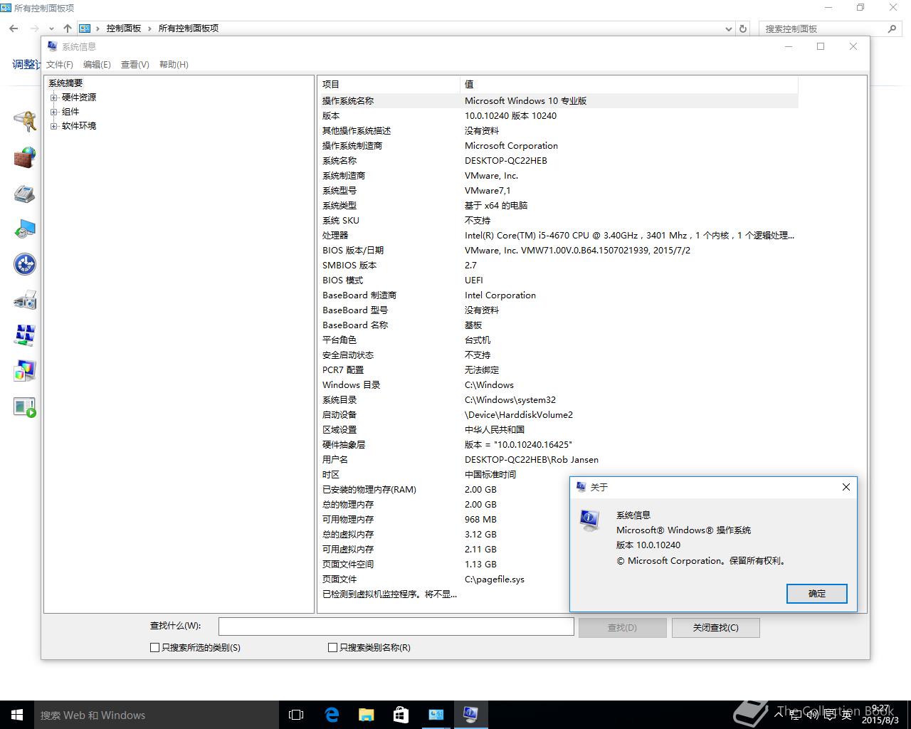Select DESKTOP-QC22HEB system name value
Viewport: 911px width, 729px height.
506,161
